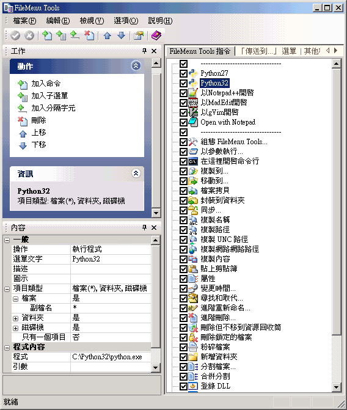Click the 以Notepad++開啟 icon
Image resolution: width=347 pixels, height=410 pixels.
tap(193, 93)
